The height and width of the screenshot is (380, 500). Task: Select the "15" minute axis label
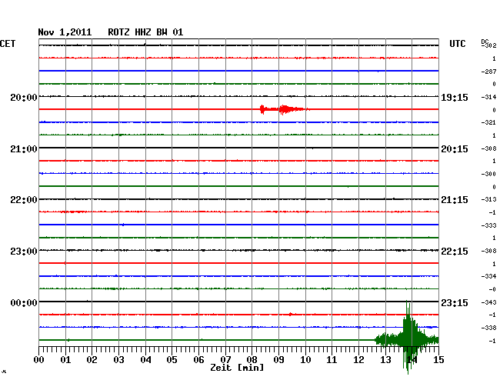click(x=438, y=360)
